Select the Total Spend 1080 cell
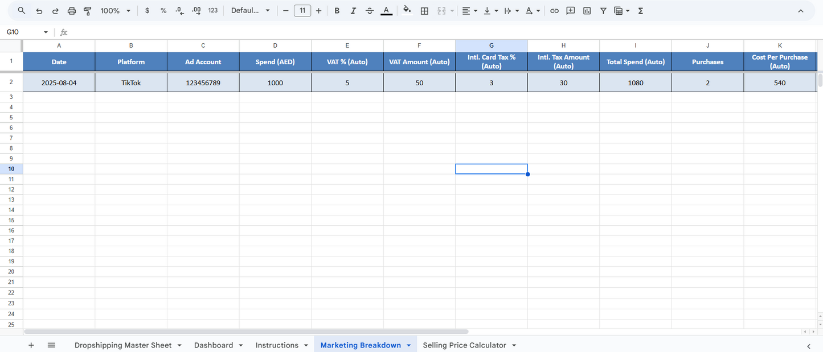The width and height of the screenshot is (823, 352). click(636, 83)
